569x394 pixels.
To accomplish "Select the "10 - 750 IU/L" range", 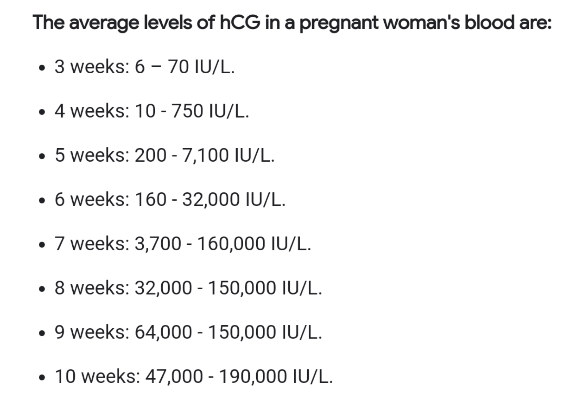I will pyautogui.click(x=191, y=111).
